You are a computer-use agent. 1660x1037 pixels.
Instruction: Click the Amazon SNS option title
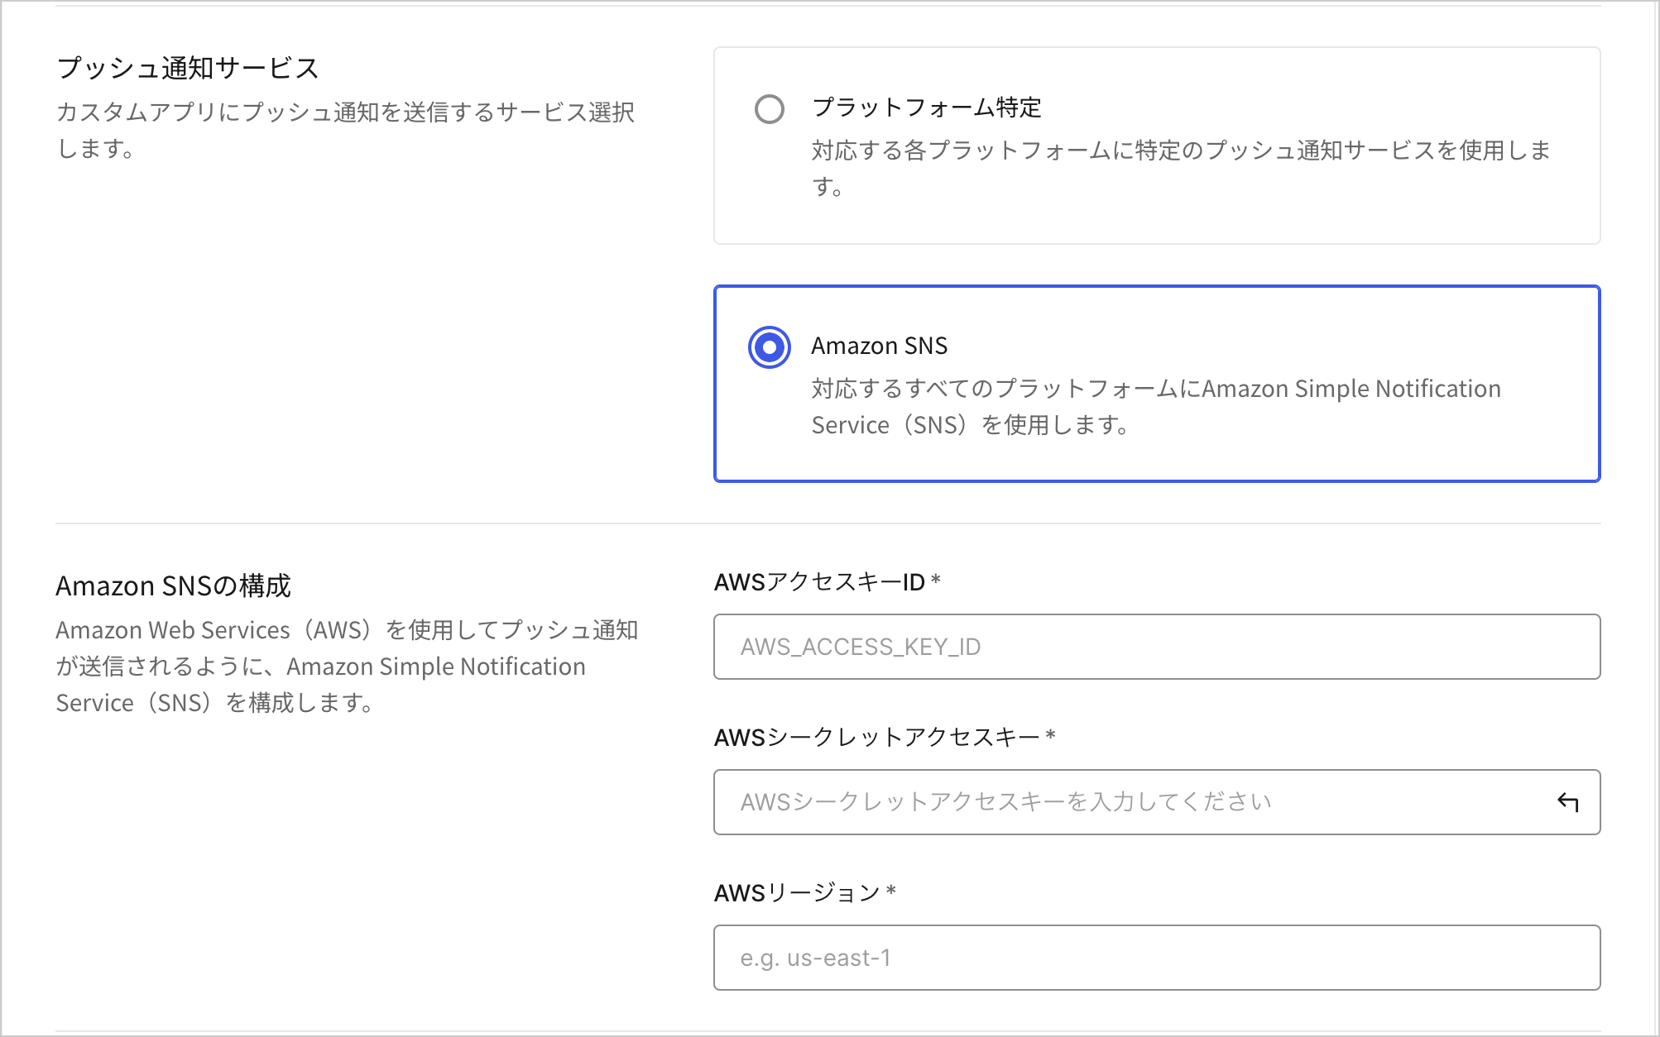point(879,346)
